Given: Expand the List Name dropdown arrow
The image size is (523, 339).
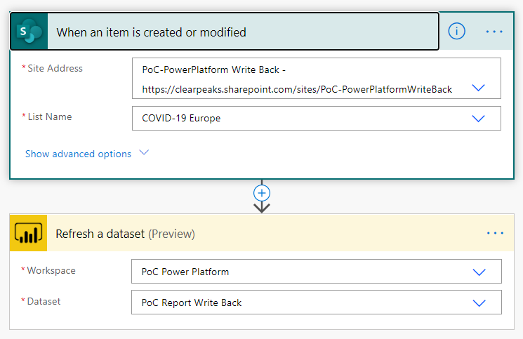Looking at the screenshot, I should (478, 119).
